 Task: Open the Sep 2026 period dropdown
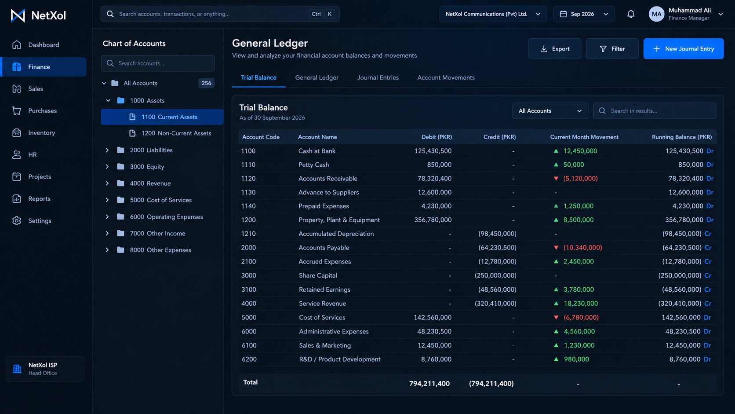(583, 14)
